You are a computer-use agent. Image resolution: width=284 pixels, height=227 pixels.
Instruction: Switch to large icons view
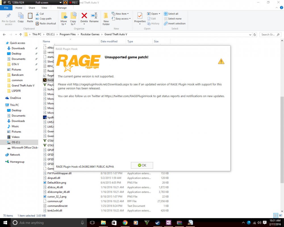click(x=281, y=215)
